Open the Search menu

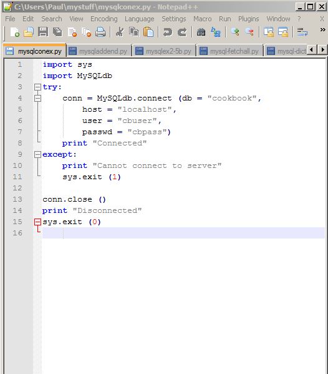click(x=52, y=19)
